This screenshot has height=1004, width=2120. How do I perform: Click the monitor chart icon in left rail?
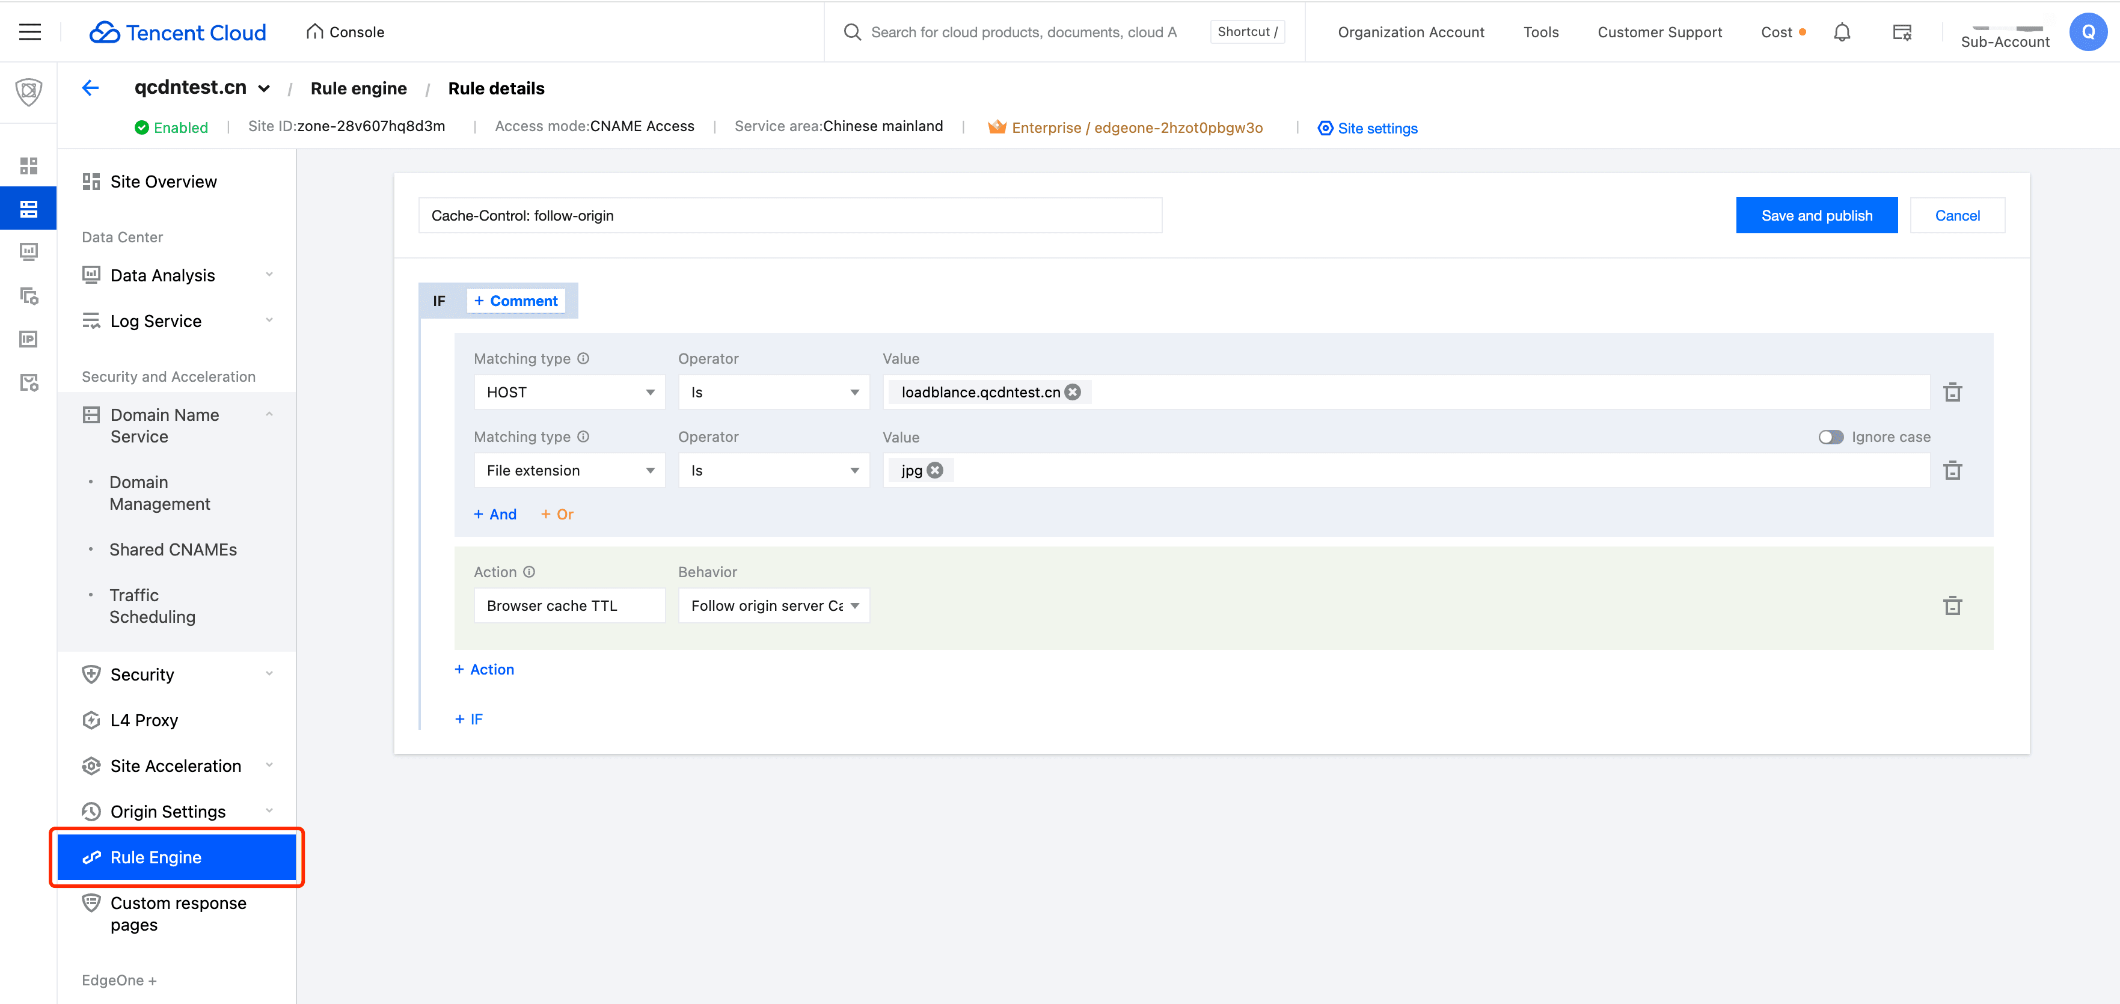click(x=29, y=251)
